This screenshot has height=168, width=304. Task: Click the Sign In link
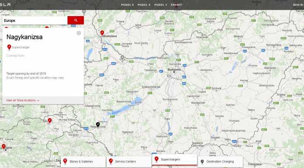point(298,5)
